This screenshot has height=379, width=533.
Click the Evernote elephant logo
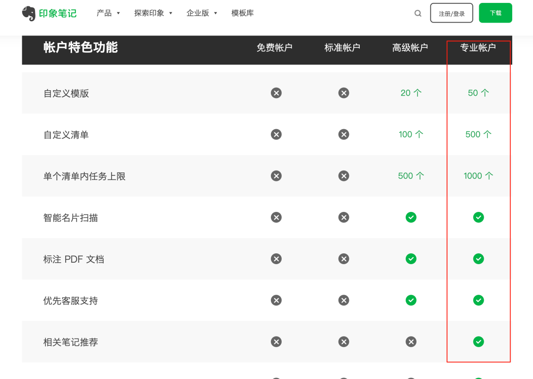29,14
